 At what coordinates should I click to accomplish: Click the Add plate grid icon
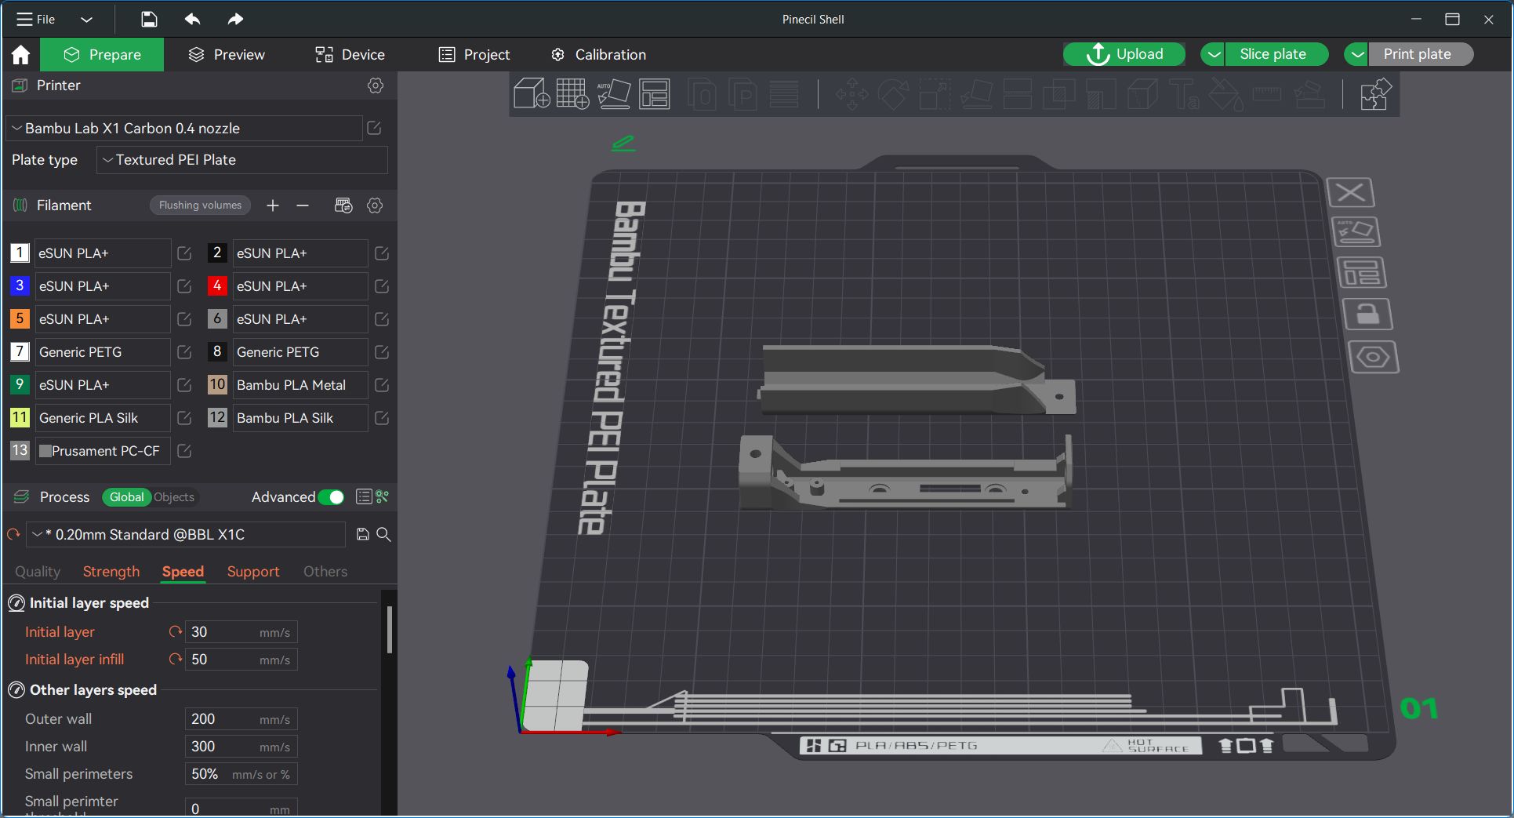572,94
